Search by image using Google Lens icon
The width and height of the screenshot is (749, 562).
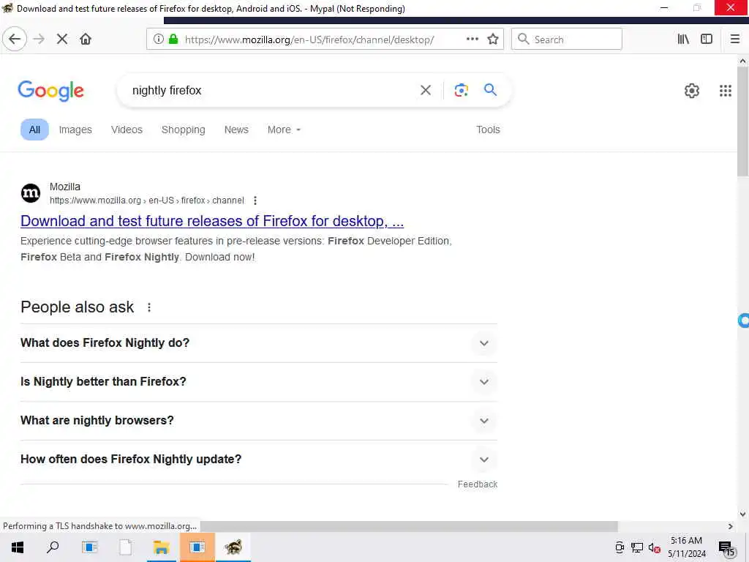coord(461,90)
